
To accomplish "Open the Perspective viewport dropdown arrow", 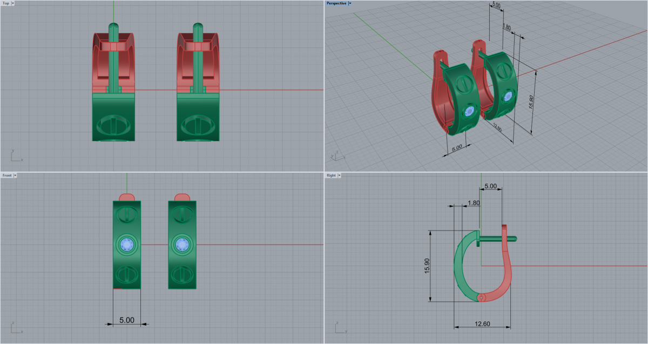I will tap(350, 3).
